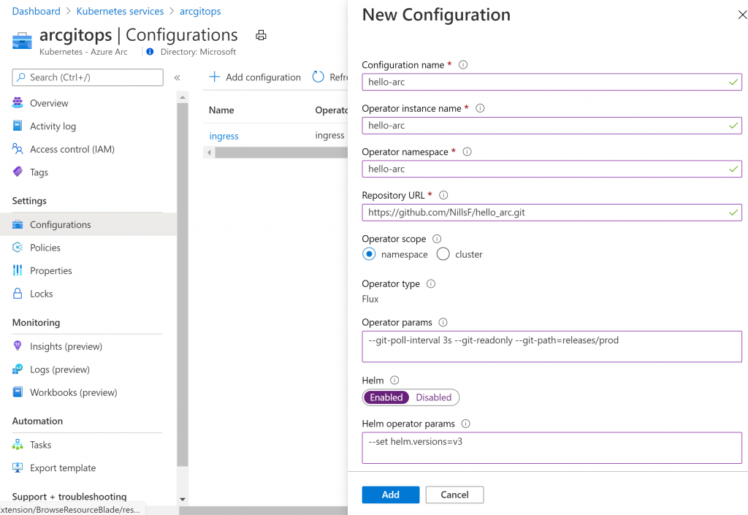Click Cancel in New Configuration panel
Image resolution: width=748 pixels, height=515 pixels.
click(x=454, y=495)
